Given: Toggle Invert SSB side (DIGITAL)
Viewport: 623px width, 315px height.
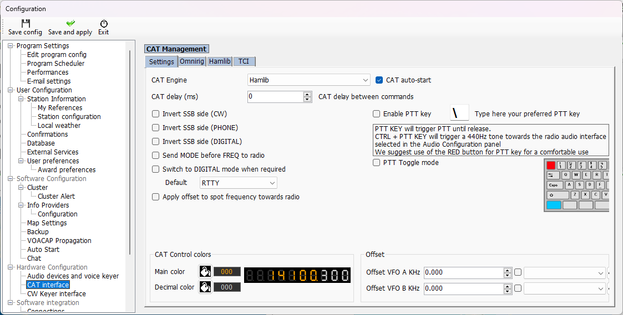Looking at the screenshot, I should (156, 142).
